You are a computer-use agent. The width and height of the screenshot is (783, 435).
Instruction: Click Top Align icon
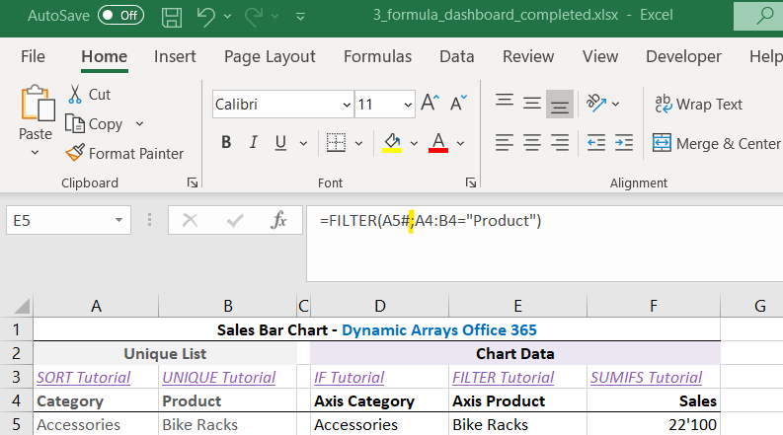pos(505,101)
